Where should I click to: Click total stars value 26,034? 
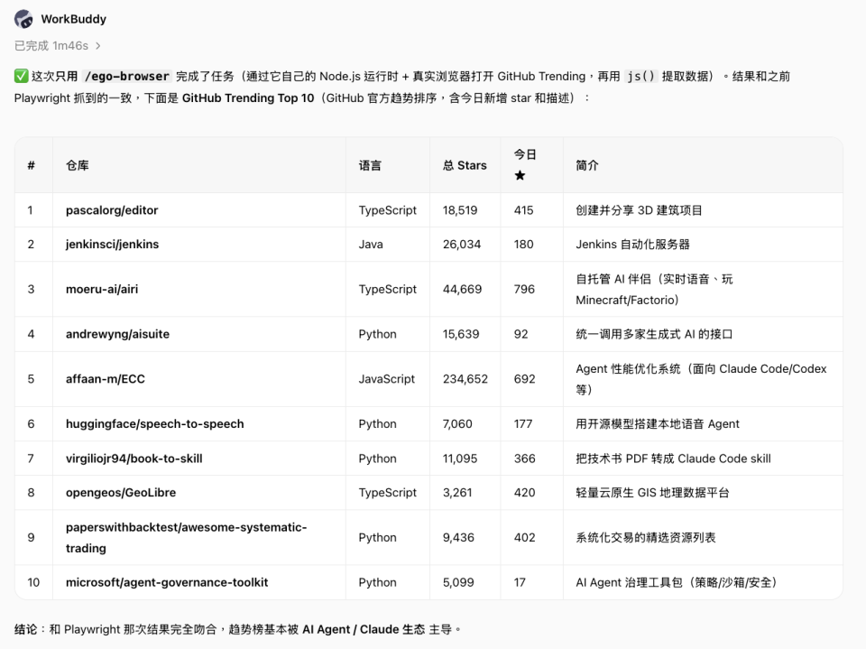pyautogui.click(x=462, y=245)
